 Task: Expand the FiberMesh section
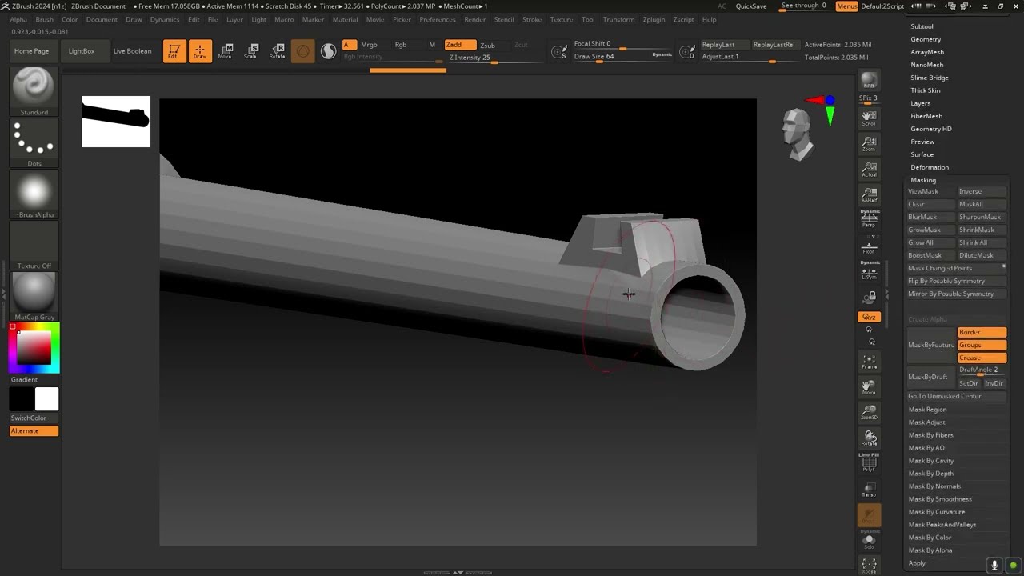[926, 116]
